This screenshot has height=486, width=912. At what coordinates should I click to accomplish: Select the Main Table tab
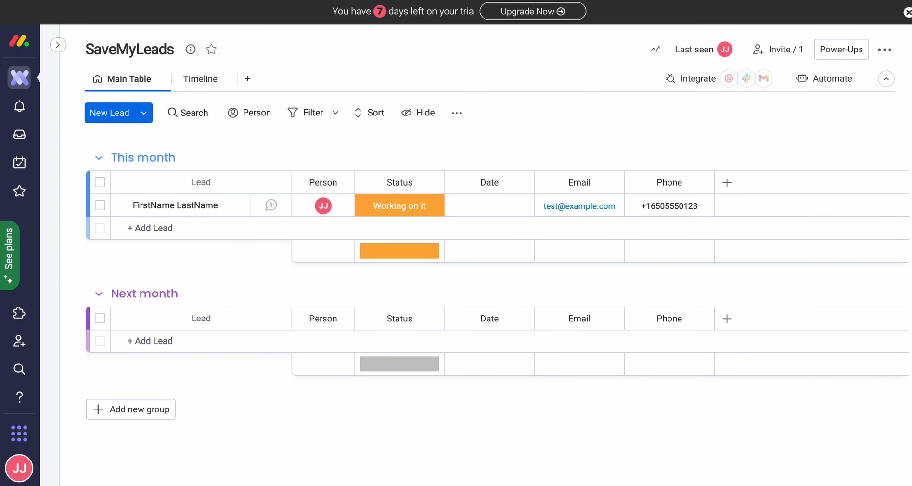point(128,79)
